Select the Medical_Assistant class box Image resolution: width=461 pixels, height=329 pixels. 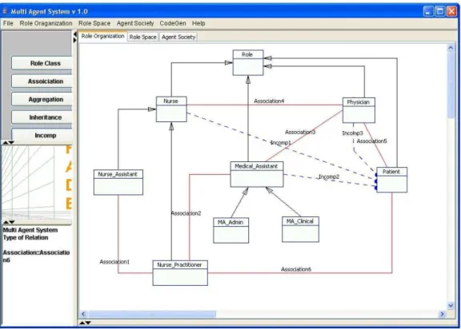[257, 174]
